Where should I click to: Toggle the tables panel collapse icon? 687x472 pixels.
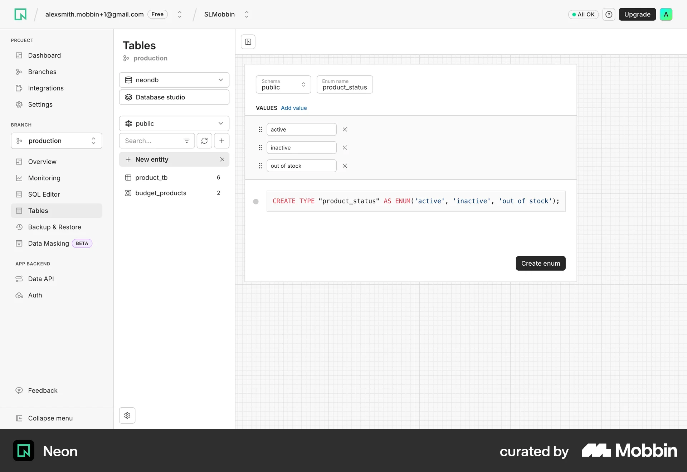(x=248, y=42)
